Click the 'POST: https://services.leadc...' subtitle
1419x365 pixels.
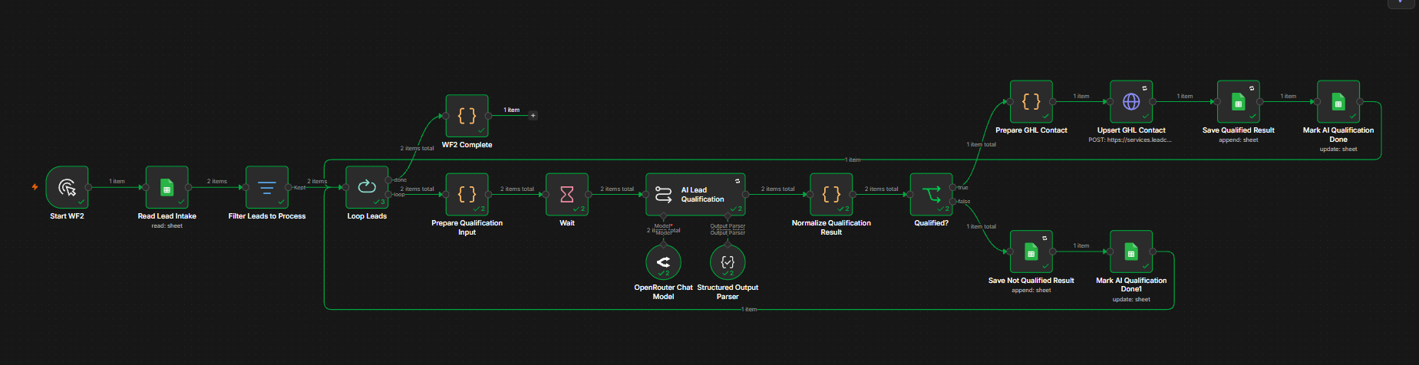[x=1130, y=140]
